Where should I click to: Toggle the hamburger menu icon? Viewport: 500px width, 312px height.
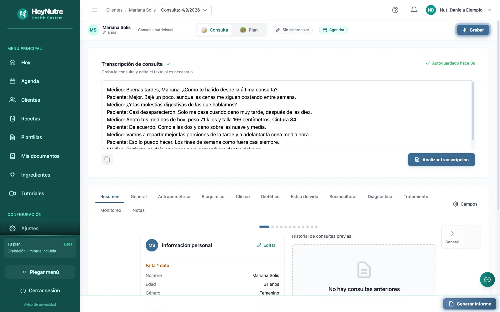click(94, 10)
